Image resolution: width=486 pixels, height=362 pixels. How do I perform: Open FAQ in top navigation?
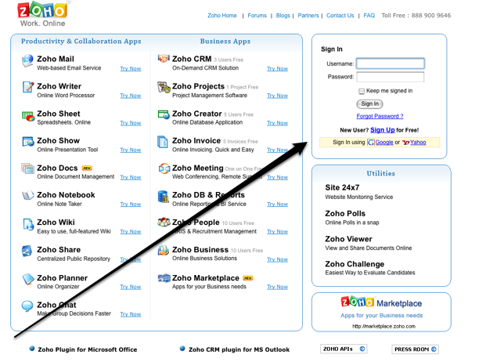click(369, 16)
